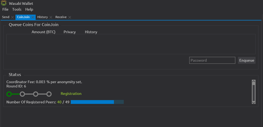Click the Status panel scroll down arrow

coord(253,102)
